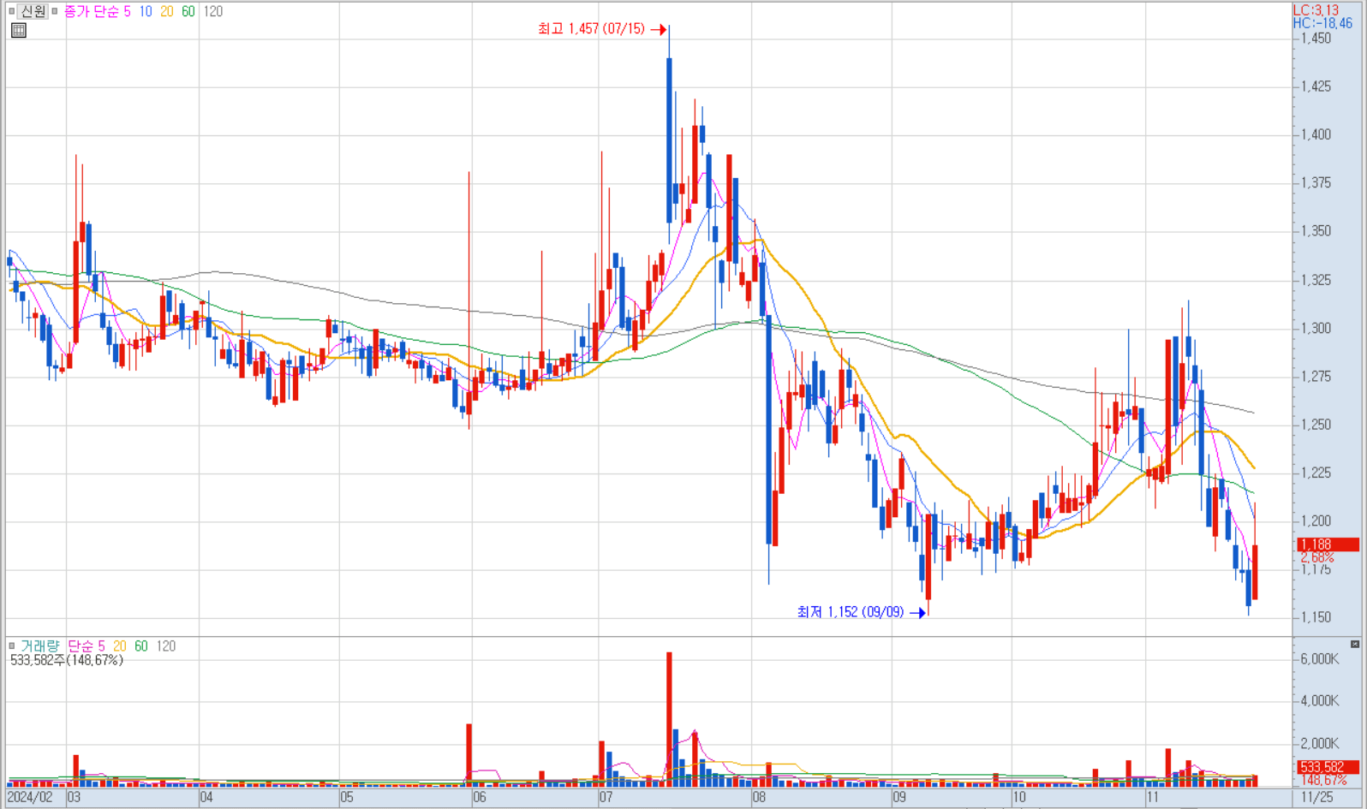Click the 148.67% value on volume axis
The width and height of the screenshot is (1367, 809).
pyautogui.click(x=1323, y=780)
